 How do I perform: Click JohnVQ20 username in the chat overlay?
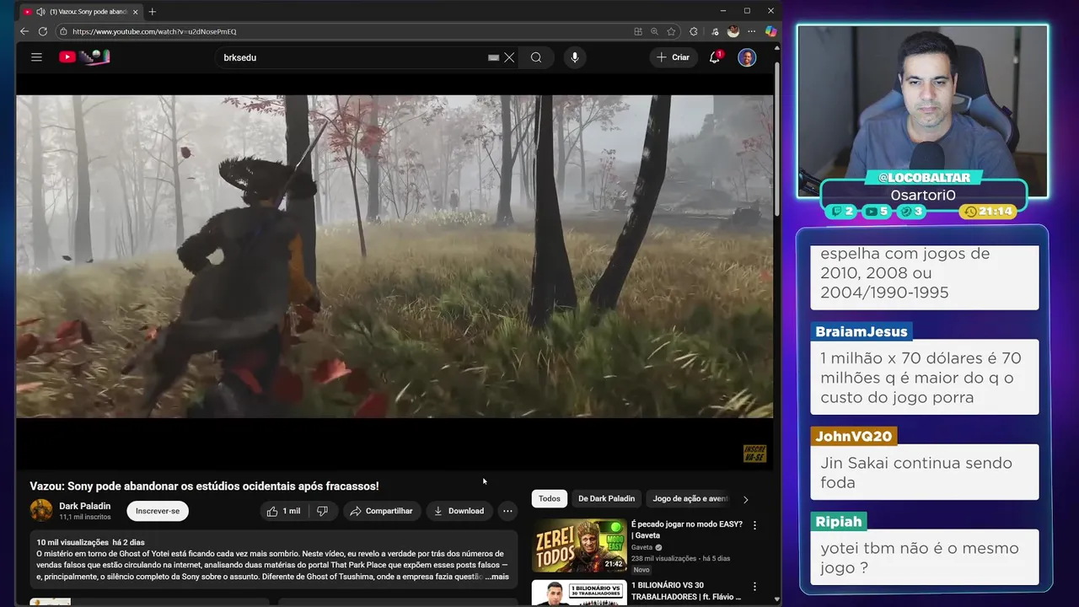853,436
